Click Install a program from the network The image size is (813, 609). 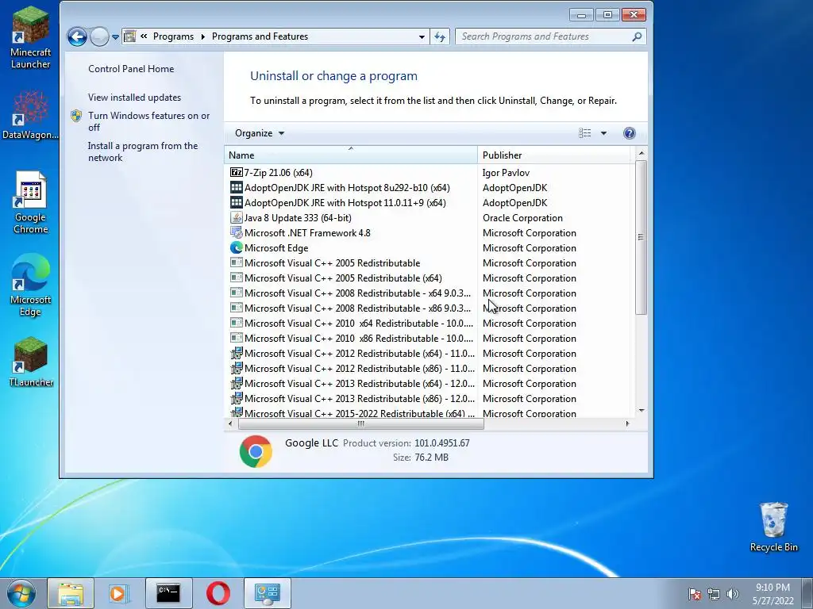143,151
